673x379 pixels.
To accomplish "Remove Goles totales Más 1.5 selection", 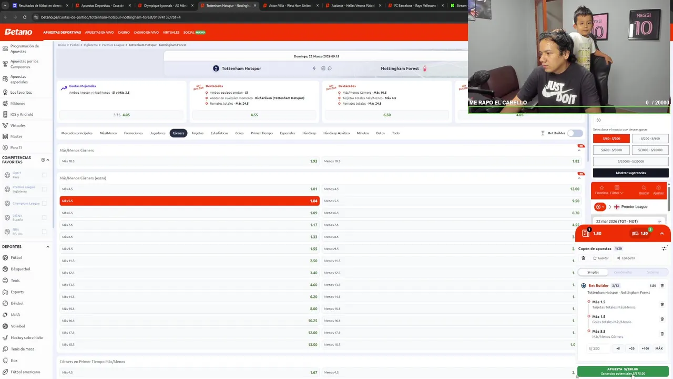I will pyautogui.click(x=662, y=319).
